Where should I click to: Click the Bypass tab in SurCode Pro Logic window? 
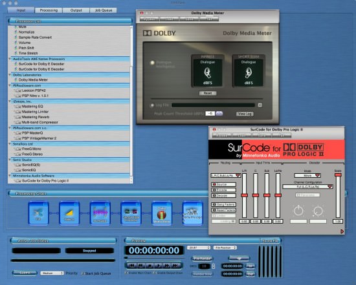pos(221,136)
